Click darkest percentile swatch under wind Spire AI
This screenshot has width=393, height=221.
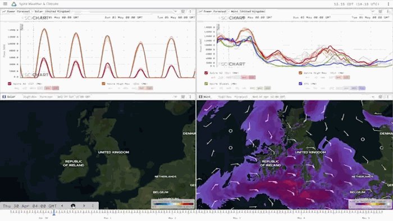[x=252, y=77]
